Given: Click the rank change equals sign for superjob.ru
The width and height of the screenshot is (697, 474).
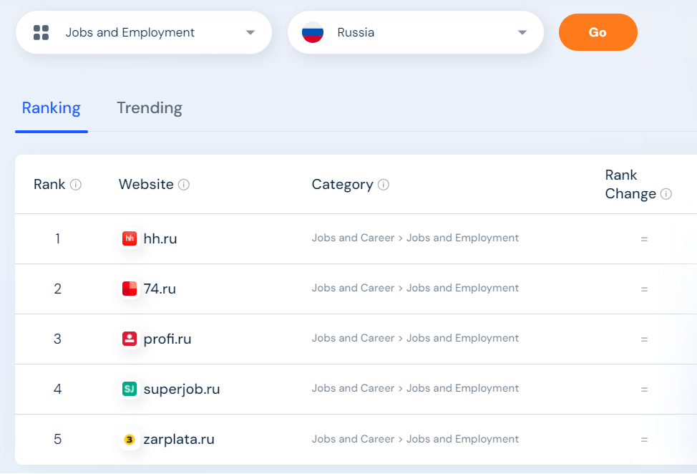Looking at the screenshot, I should (644, 390).
